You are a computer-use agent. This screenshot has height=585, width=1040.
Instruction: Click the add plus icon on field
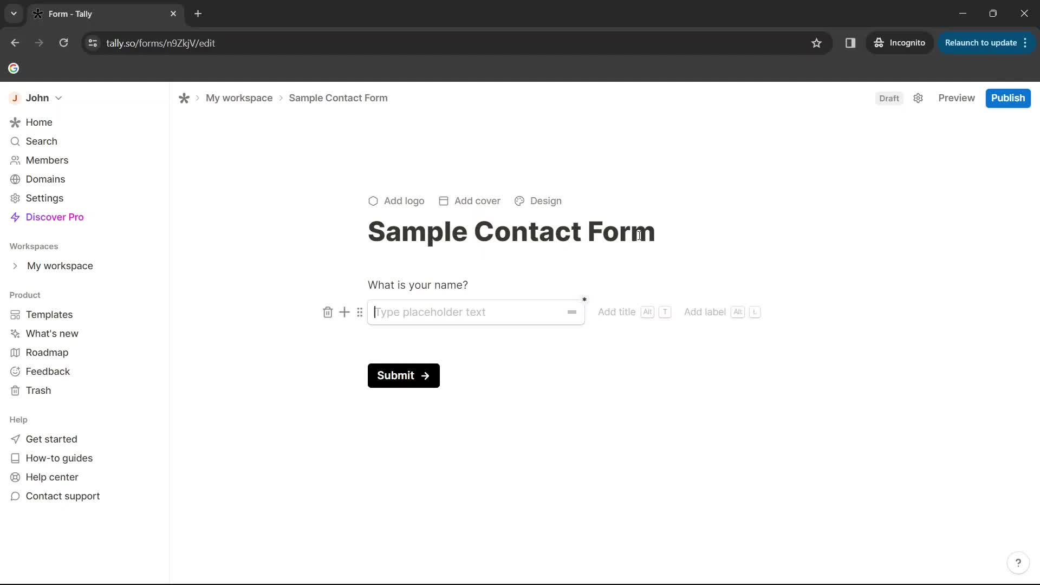pos(344,311)
